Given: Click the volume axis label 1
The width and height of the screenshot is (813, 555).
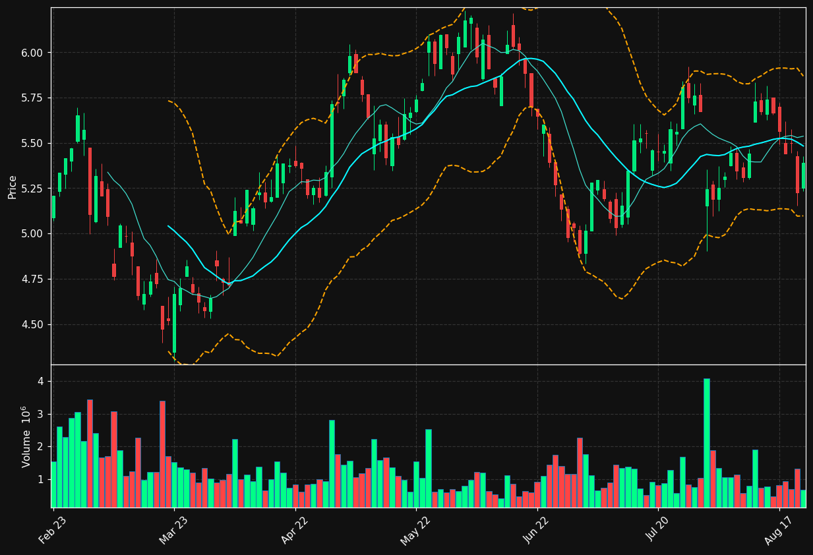Looking at the screenshot, I should pyautogui.click(x=40, y=480).
